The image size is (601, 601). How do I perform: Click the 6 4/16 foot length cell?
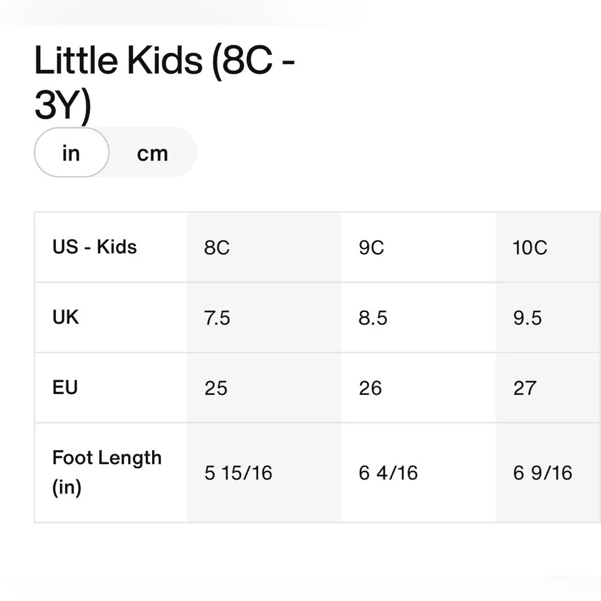[418, 472]
